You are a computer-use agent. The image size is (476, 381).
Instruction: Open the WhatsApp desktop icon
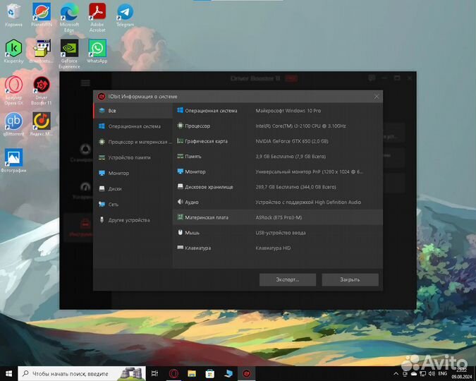click(97, 49)
